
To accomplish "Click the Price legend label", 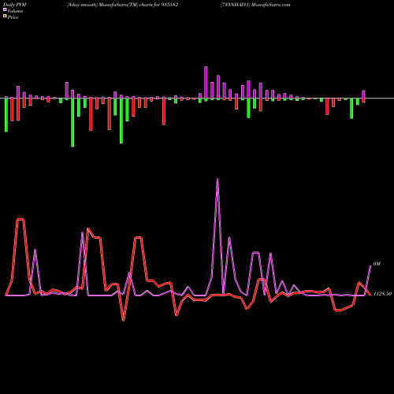I will pos(13,17).
